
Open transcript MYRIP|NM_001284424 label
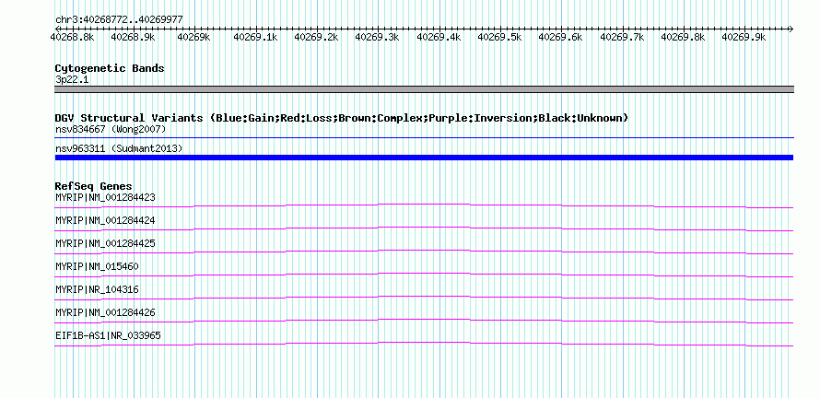(x=105, y=221)
